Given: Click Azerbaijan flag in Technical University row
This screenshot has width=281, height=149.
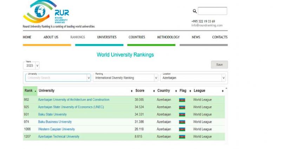Looking at the screenshot, I should pos(182,137).
